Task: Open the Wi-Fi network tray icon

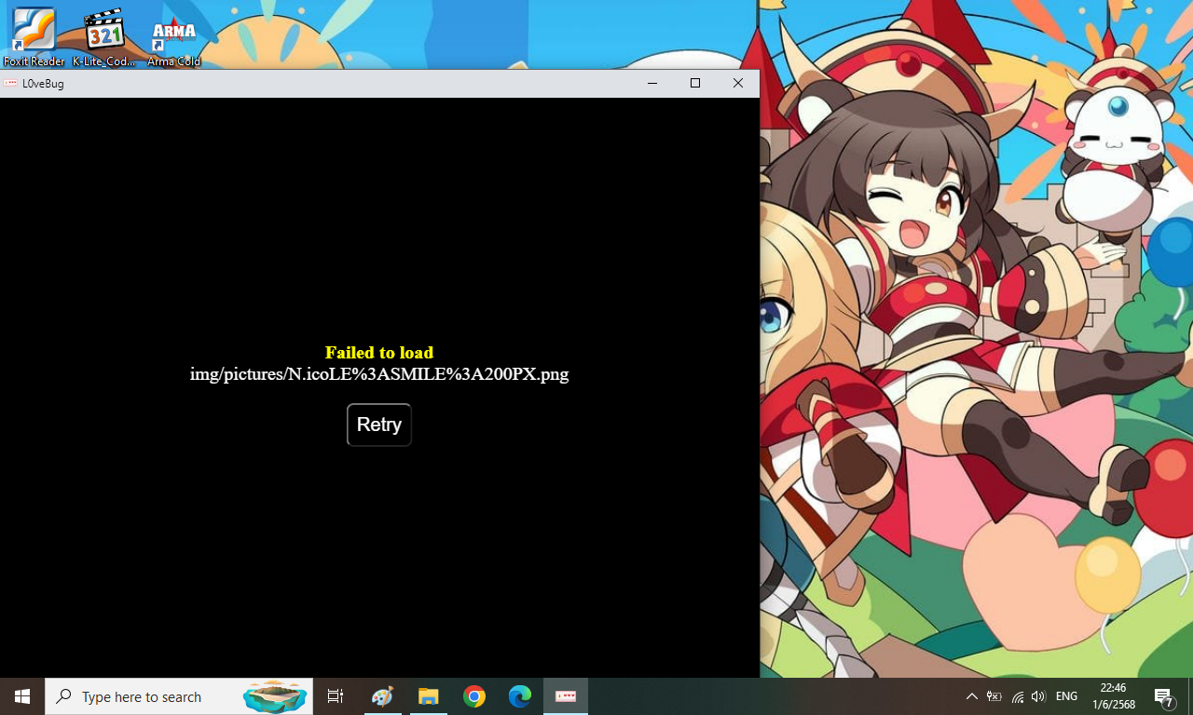Action: (x=1017, y=696)
